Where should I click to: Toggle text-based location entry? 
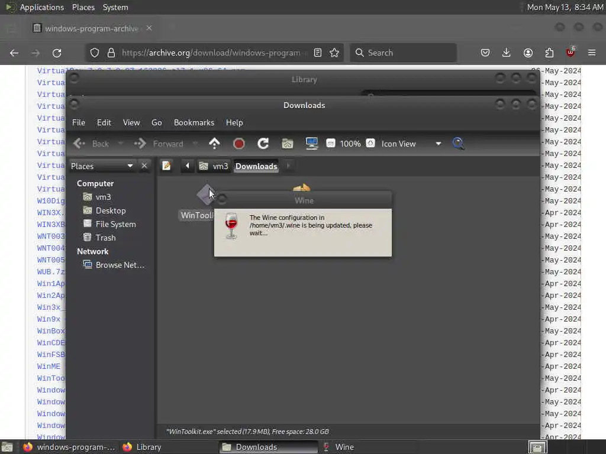(166, 166)
